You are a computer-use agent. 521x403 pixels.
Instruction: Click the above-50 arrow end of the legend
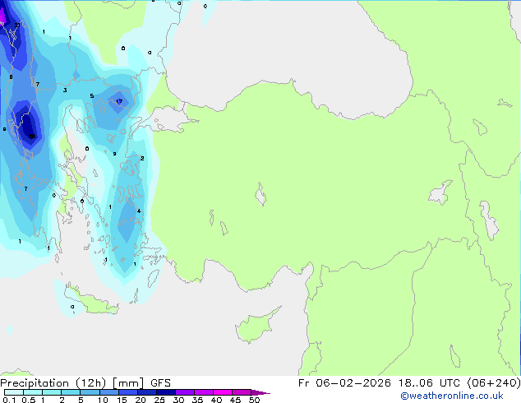pyautogui.click(x=260, y=392)
